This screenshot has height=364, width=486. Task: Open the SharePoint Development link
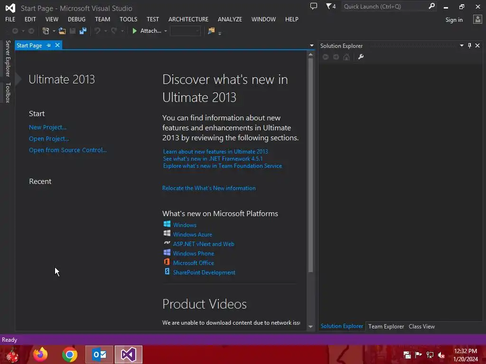coord(204,273)
